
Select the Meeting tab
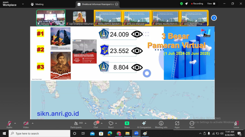pos(37,4)
